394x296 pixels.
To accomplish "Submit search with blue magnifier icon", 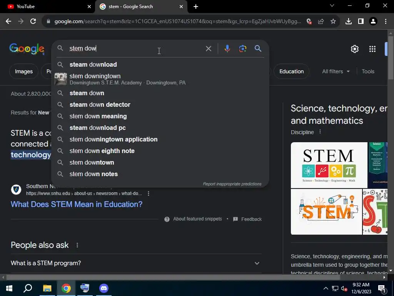I will (x=258, y=49).
